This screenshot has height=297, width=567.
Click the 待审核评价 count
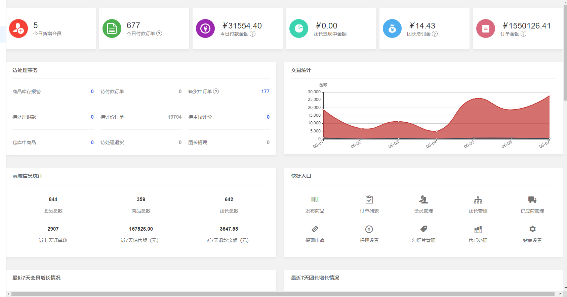point(268,117)
